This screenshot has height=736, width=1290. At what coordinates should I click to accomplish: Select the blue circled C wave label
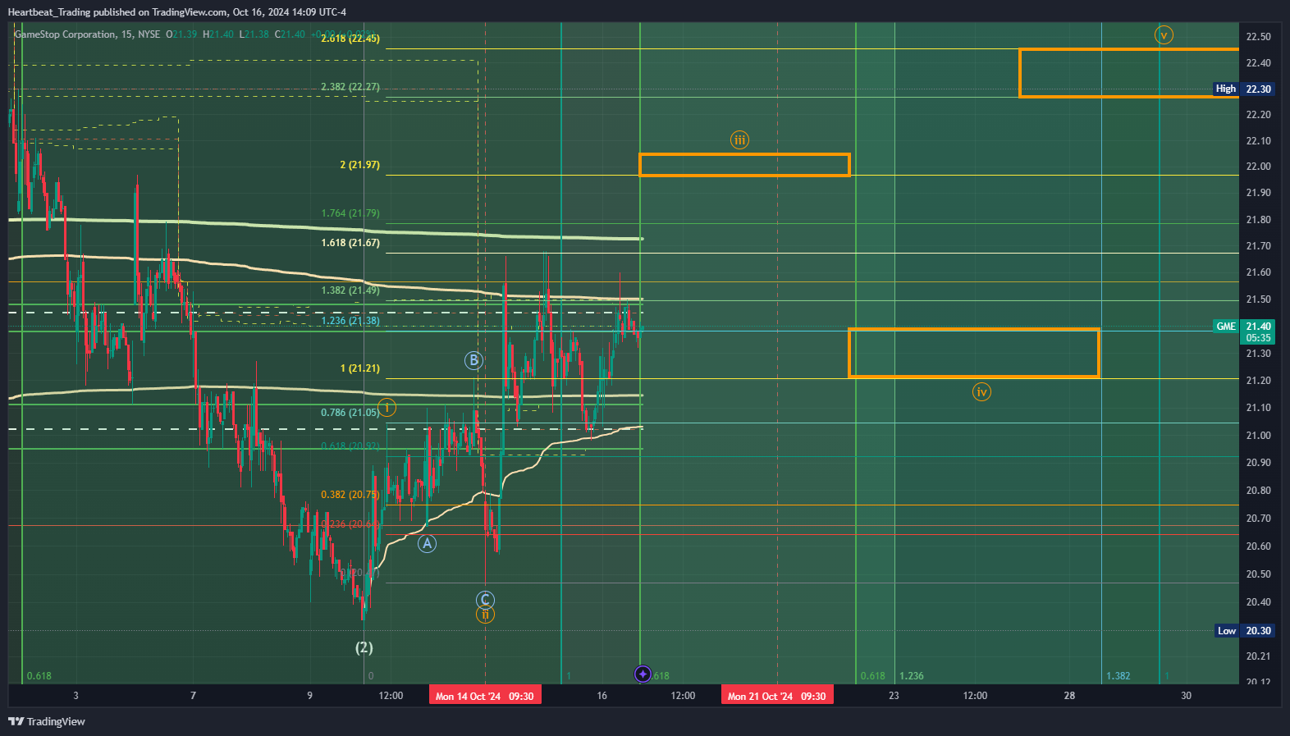(x=485, y=600)
